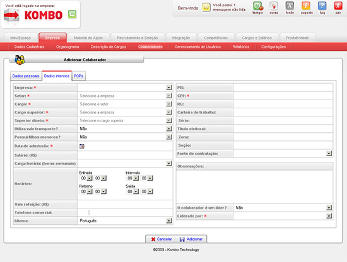Expand the Fonte de contratação dropdown
The width and height of the screenshot is (347, 262).
pyautogui.click(x=329, y=154)
